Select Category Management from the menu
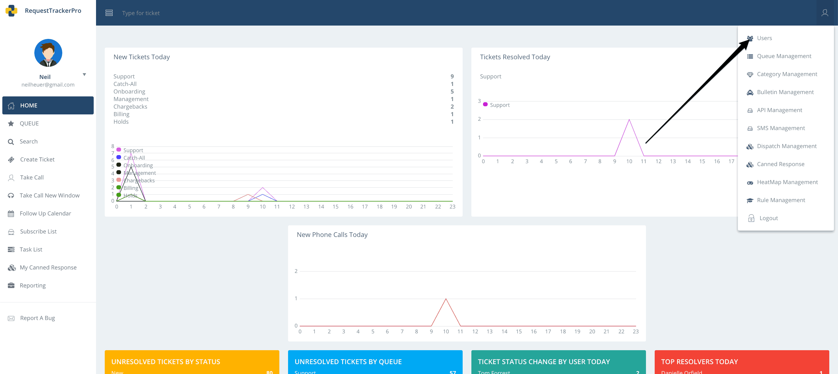 coord(787,74)
